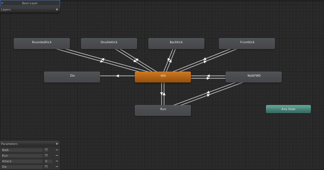Select the RoundedKick state node
This screenshot has width=324, height=170.
pos(42,44)
